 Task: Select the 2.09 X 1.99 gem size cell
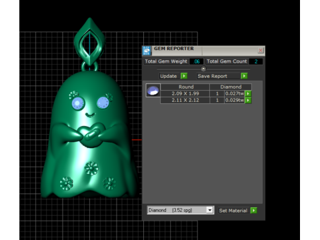185,93
